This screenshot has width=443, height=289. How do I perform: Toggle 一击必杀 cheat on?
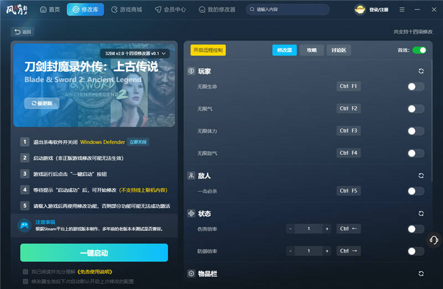coord(415,191)
